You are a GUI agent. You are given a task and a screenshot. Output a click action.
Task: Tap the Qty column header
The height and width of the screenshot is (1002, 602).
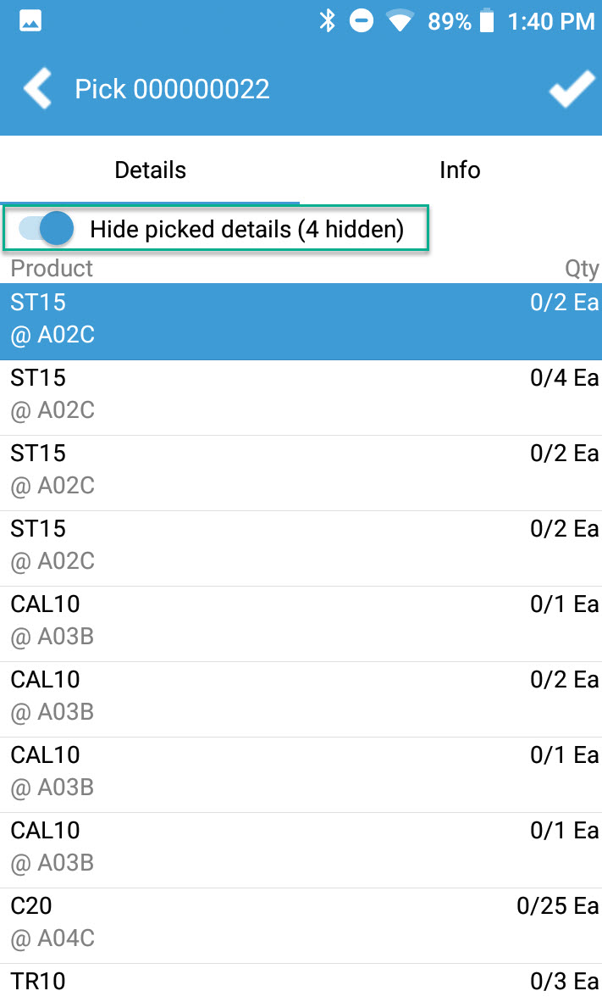tap(582, 269)
